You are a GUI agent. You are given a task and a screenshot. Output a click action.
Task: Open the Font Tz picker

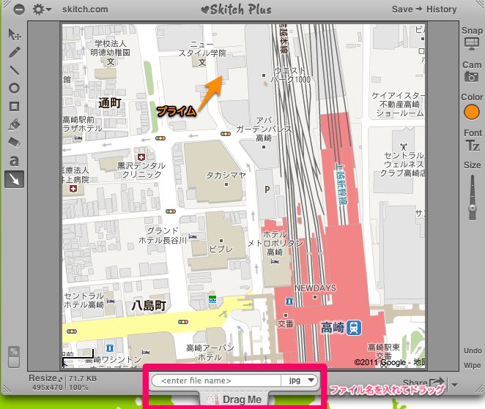pyautogui.click(x=473, y=145)
